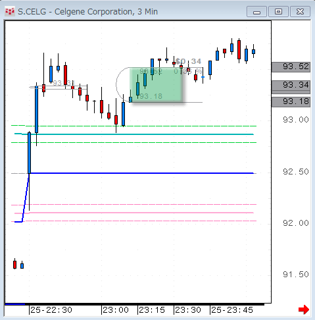Select the solid teal horizontal line

[134, 134]
